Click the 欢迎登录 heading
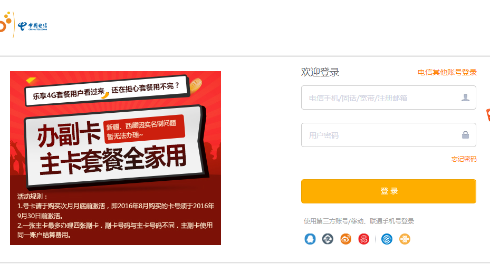 click(320, 72)
